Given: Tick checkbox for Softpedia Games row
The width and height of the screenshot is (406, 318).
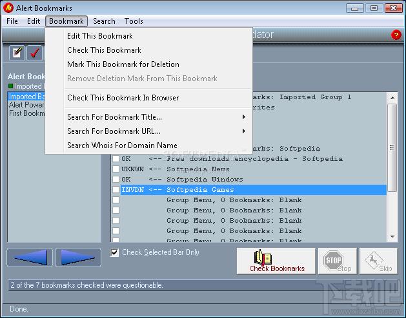Looking at the screenshot, I should [x=116, y=190].
